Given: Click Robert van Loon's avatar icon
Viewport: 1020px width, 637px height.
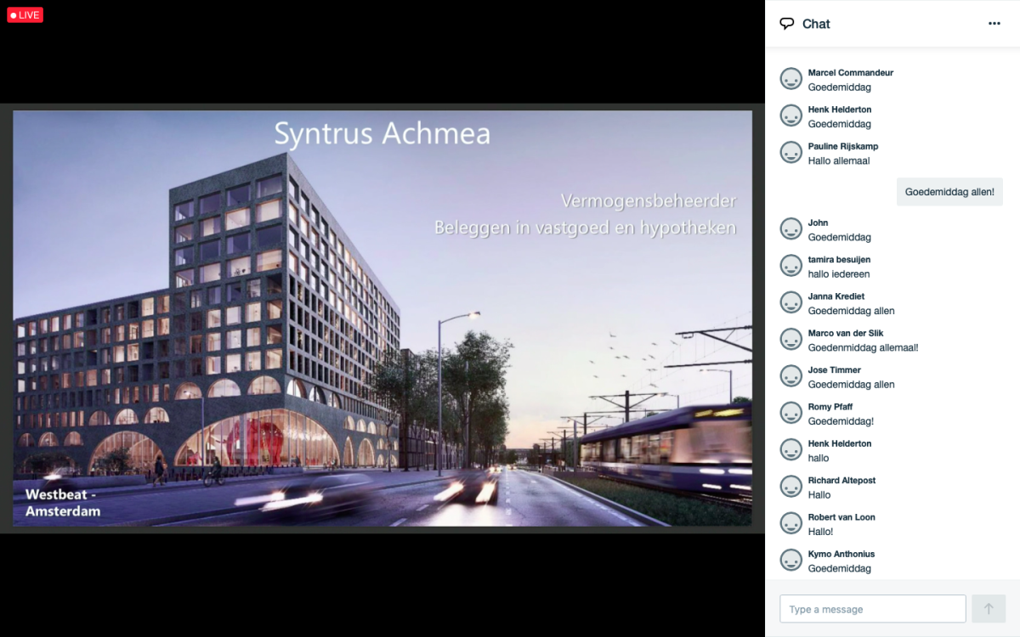Looking at the screenshot, I should click(x=791, y=523).
